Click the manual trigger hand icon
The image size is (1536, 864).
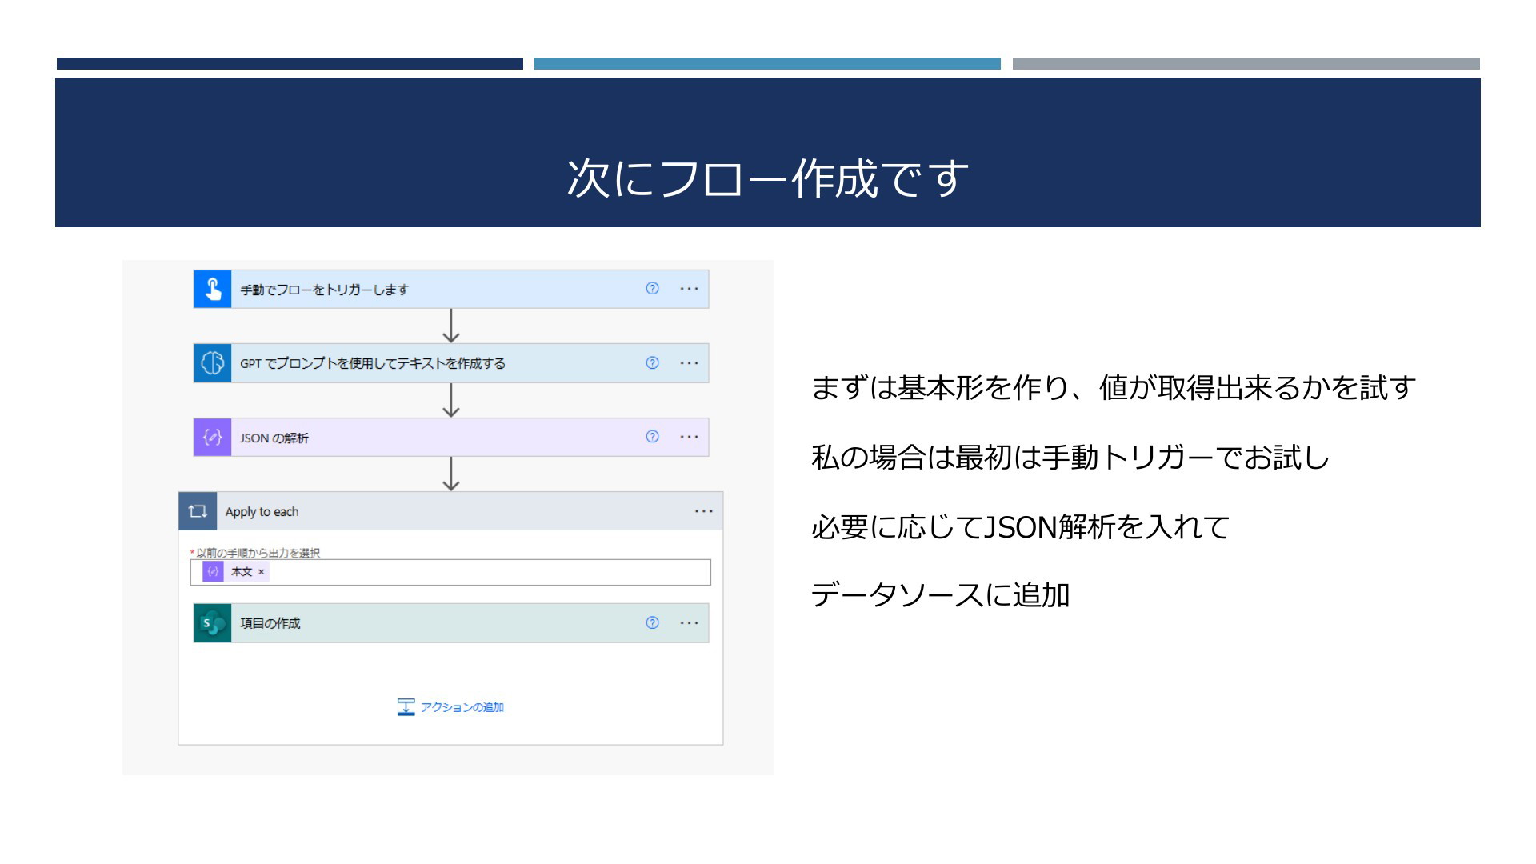pos(213,289)
